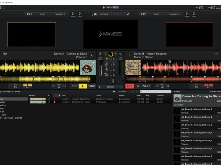The width and height of the screenshot is (221, 165).
Task: Set loop IN point on deck A
Action: pos(25,85)
